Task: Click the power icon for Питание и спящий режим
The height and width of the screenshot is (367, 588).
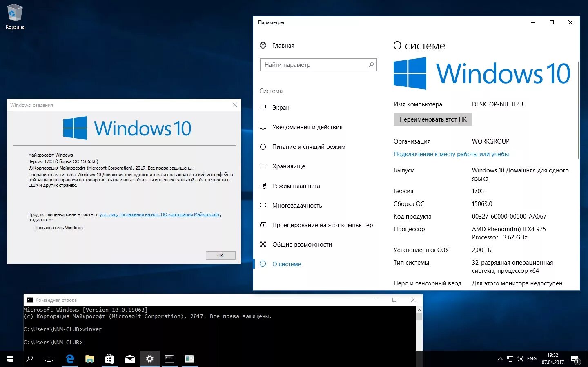Action: [263, 146]
